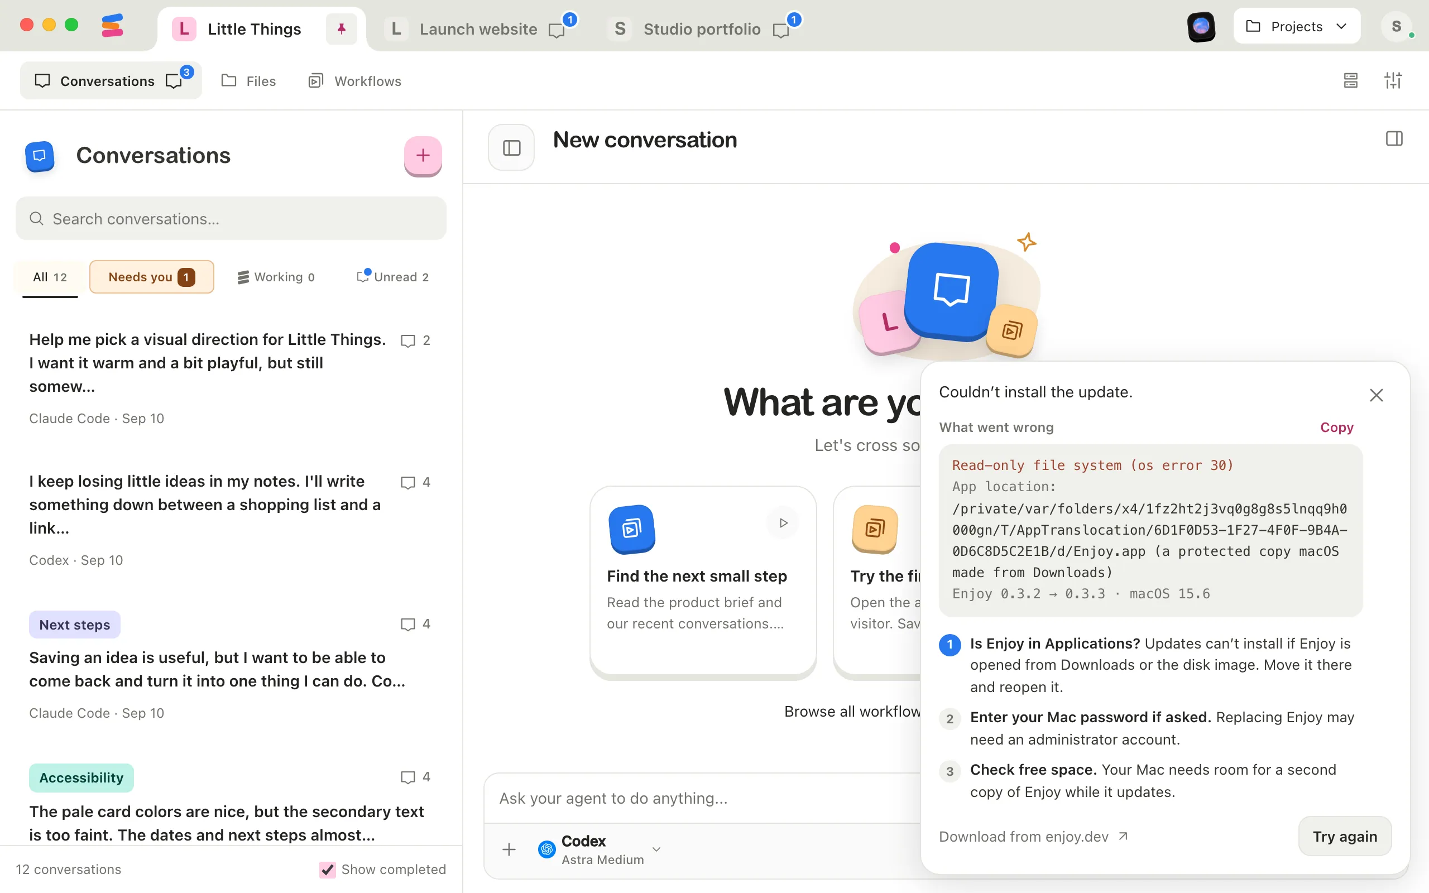Open the visual direction for Little Things conversation
Viewport: 1429px width, 893px height.
coord(231,378)
